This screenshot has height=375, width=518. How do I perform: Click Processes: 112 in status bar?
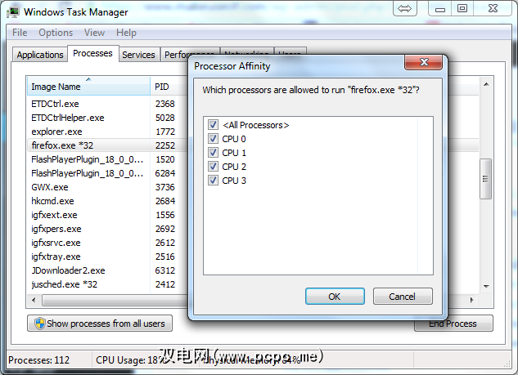[x=39, y=359]
